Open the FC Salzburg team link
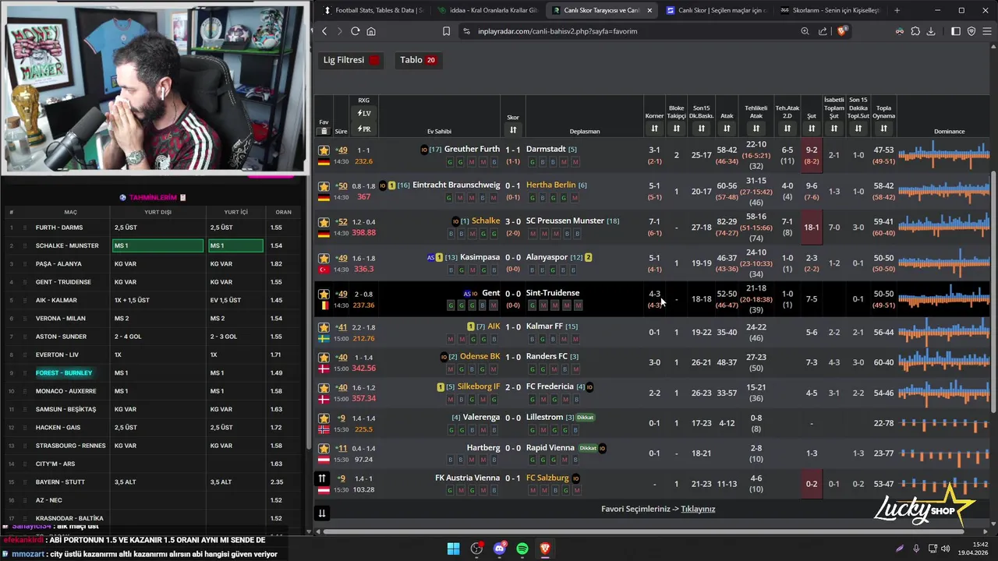 [547, 478]
